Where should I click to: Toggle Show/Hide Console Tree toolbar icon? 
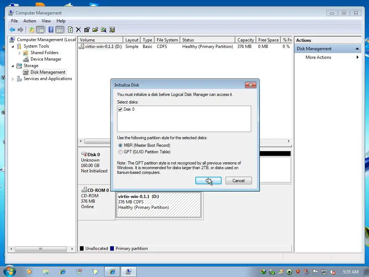tap(40, 30)
